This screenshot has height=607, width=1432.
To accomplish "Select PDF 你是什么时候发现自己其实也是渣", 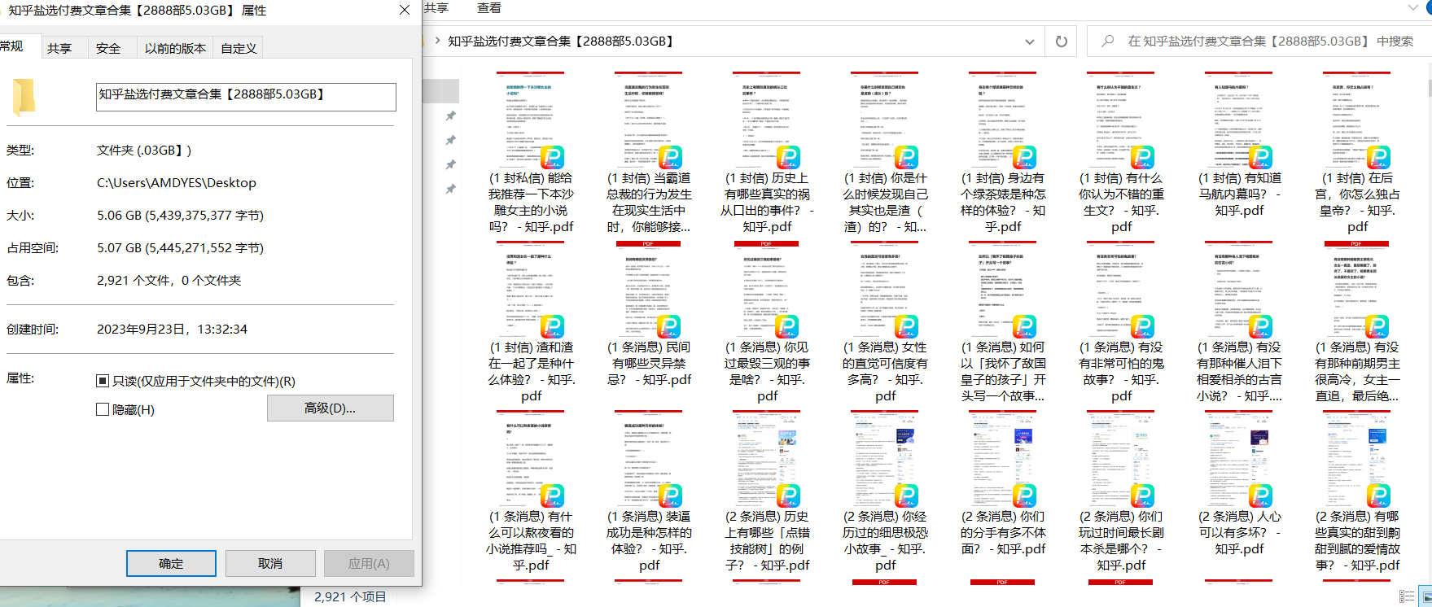I will pyautogui.click(x=885, y=153).
